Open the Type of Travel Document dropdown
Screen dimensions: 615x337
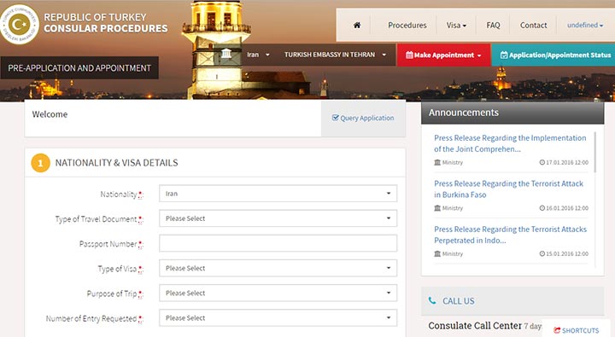(x=278, y=218)
